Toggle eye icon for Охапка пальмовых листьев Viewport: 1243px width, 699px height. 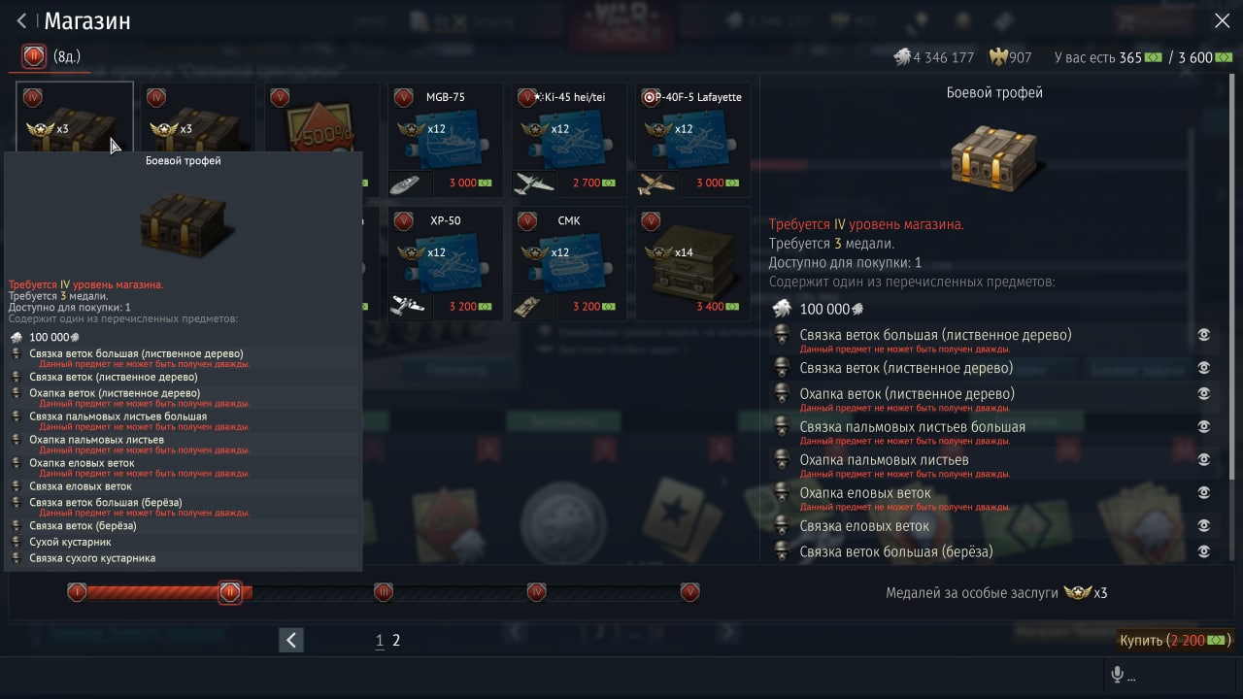click(x=1204, y=459)
